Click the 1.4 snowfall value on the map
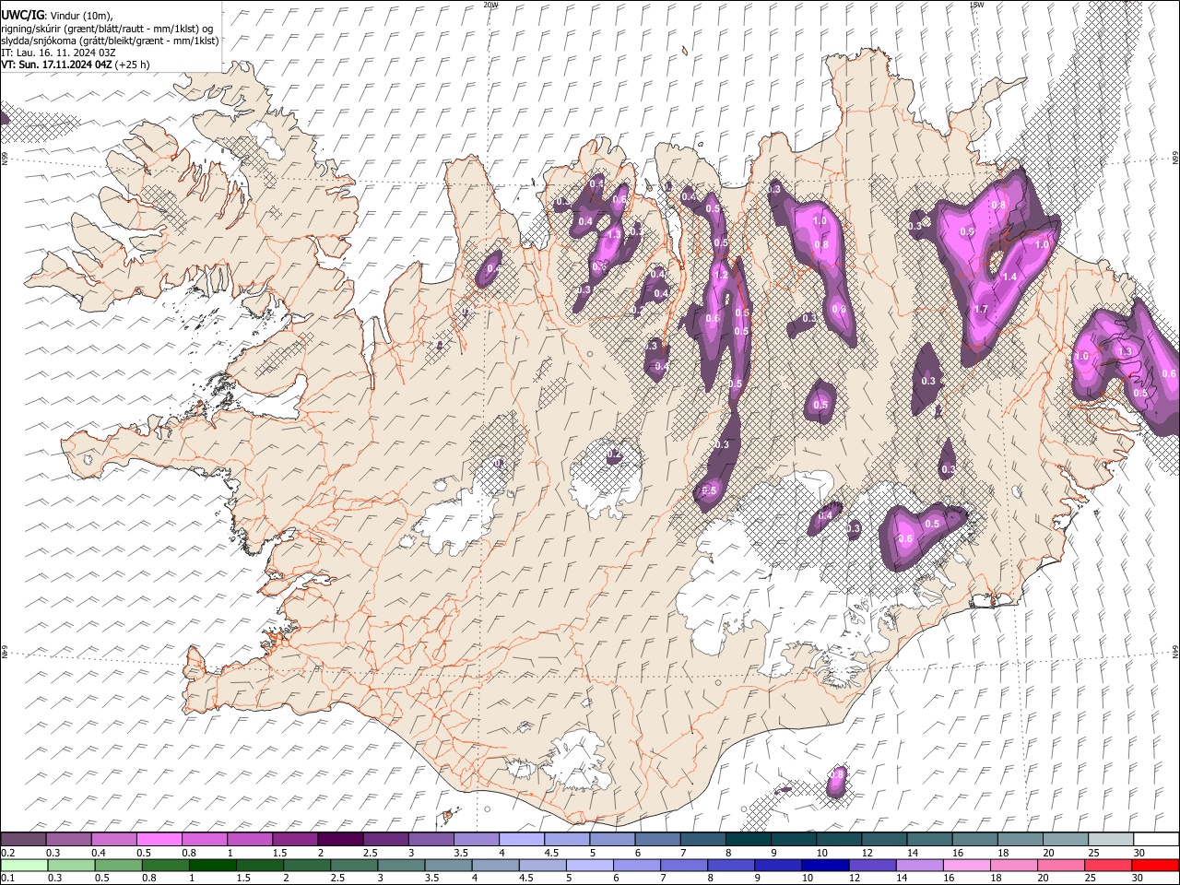Image resolution: width=1180 pixels, height=885 pixels. 1009,277
